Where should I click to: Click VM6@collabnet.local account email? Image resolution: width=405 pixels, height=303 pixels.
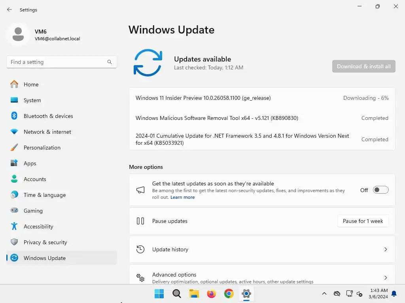click(x=57, y=39)
